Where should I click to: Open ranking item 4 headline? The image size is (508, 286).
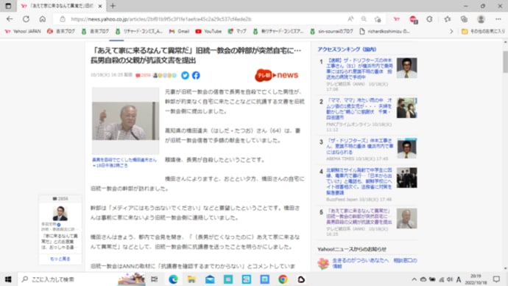359,181
